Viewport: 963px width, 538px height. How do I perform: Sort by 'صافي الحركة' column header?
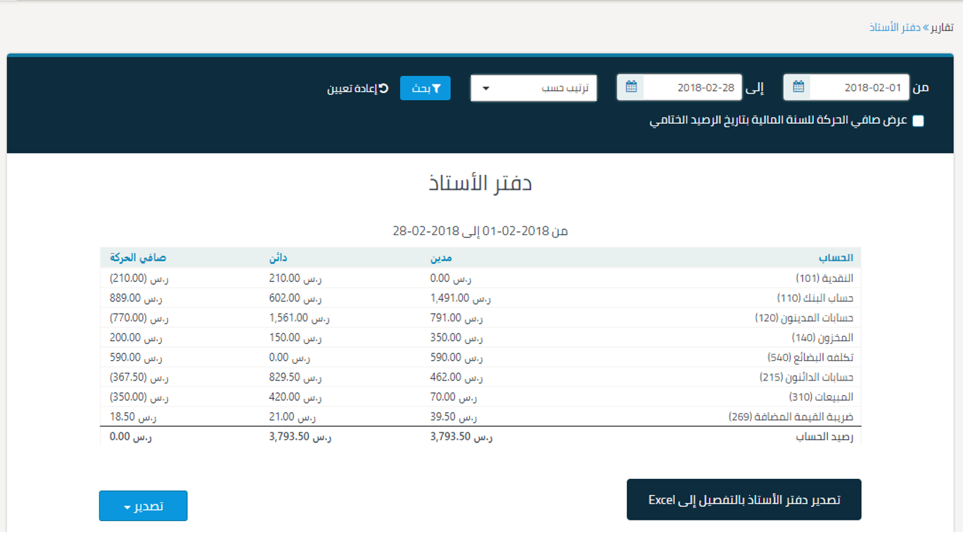[138, 258]
